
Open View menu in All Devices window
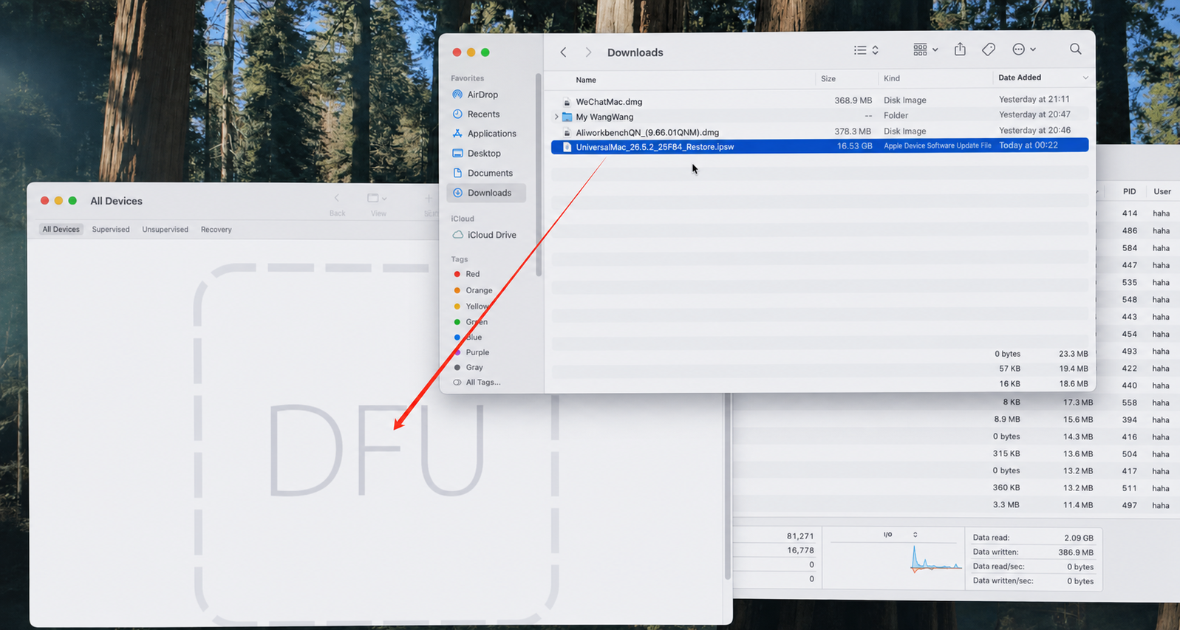coord(378,205)
